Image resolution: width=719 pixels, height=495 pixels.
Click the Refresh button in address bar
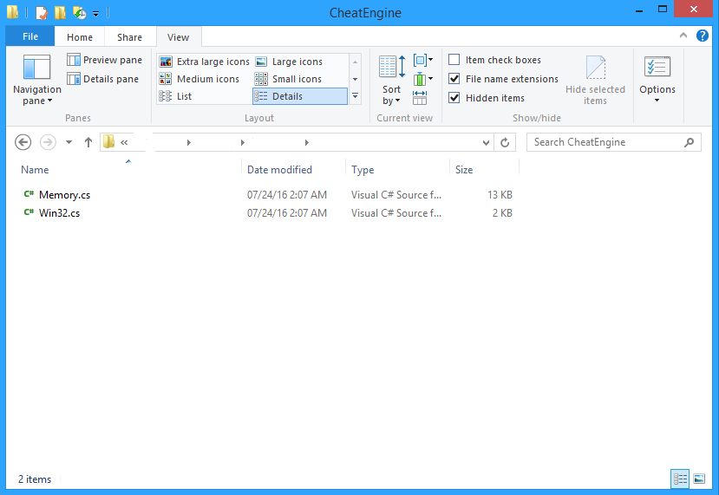click(x=507, y=142)
